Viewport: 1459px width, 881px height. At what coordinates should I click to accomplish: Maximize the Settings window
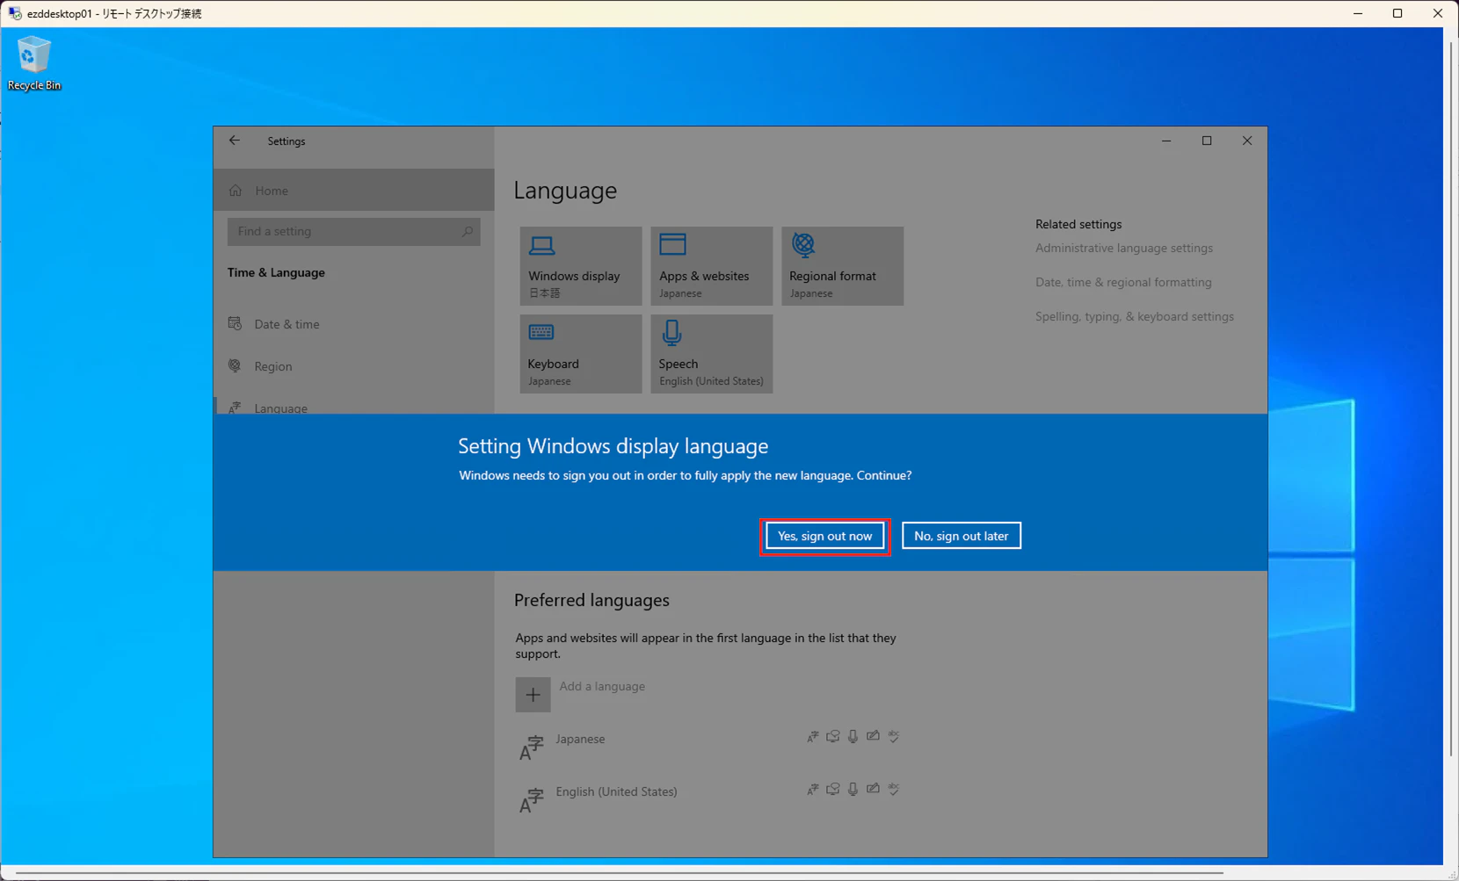1207,141
